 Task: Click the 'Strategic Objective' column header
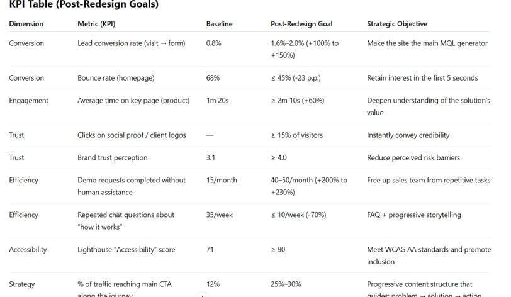click(x=397, y=24)
